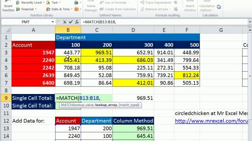Click the Column Method header cell

pyautogui.click(x=133, y=121)
